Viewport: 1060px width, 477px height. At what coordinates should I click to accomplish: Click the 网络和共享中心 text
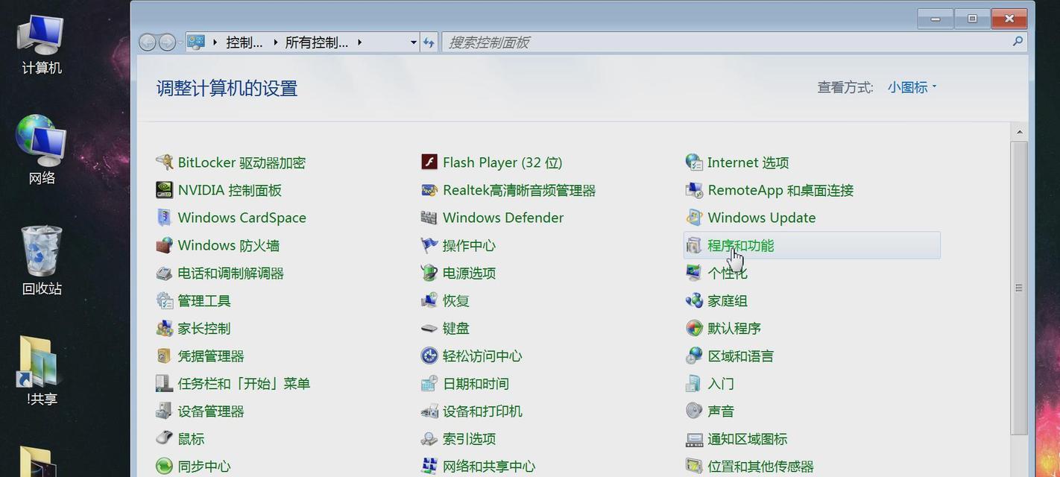click(x=488, y=466)
